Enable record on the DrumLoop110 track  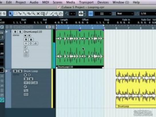tap(25, 35)
